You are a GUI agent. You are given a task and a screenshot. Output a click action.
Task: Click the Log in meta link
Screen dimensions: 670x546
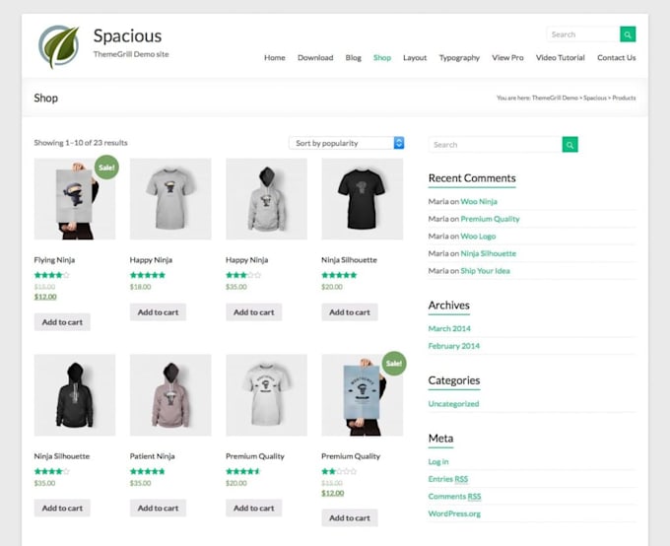[x=438, y=462]
